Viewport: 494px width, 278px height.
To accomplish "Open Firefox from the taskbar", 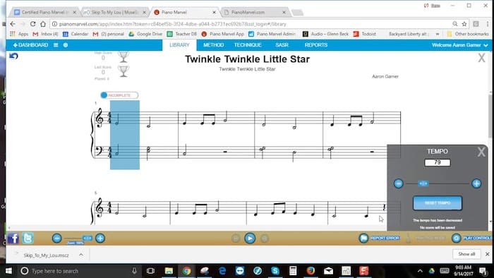I will pos(311,271).
